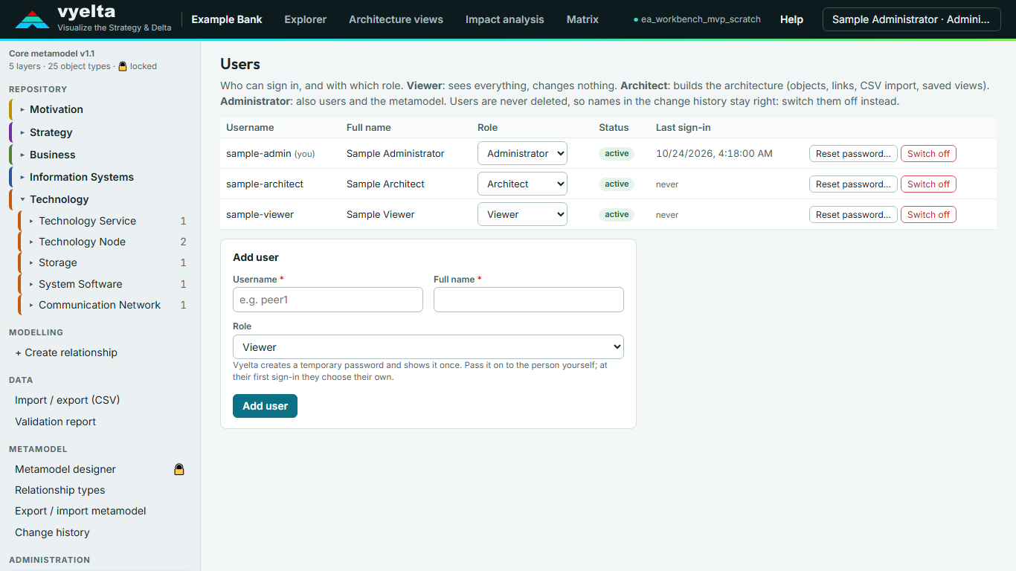Open the Role dropdown in Add user form
Screen dimensions: 1016x571
(x=428, y=347)
